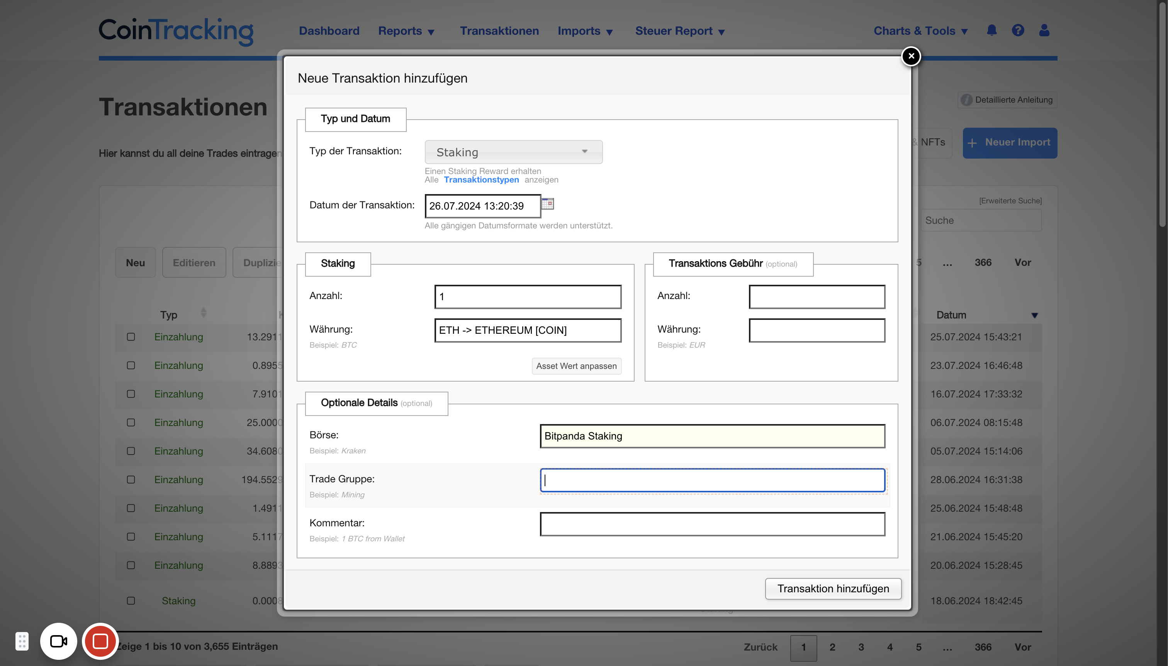Open the Transaktionen nav item

(499, 30)
